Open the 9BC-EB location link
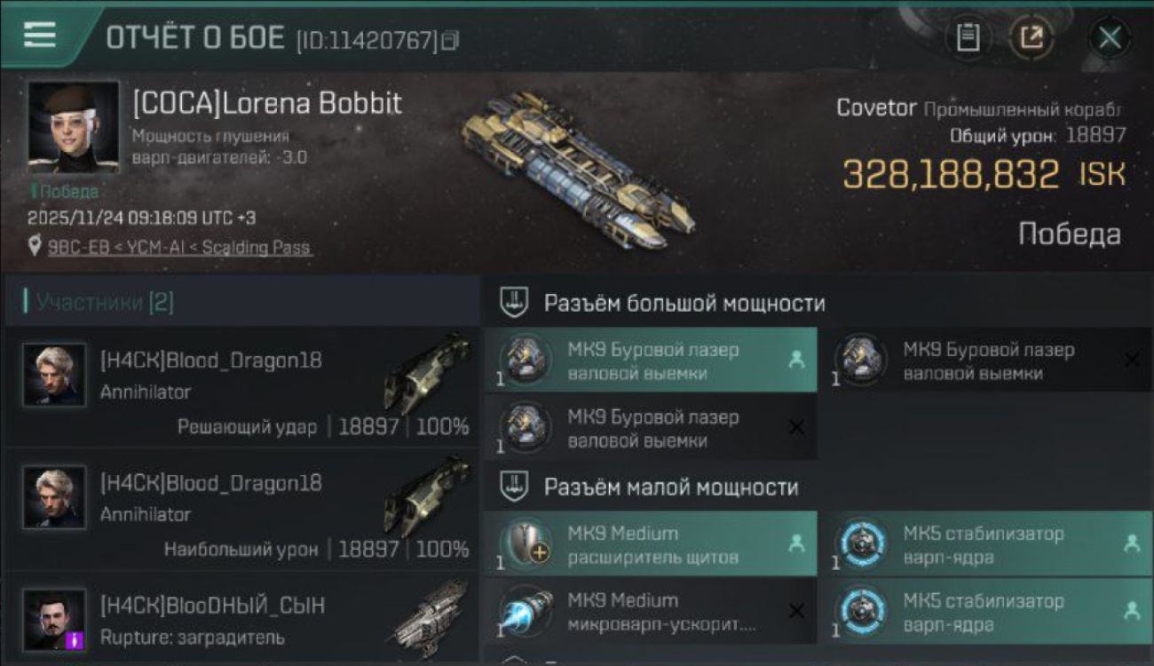This screenshot has height=666, width=1154. tap(179, 247)
